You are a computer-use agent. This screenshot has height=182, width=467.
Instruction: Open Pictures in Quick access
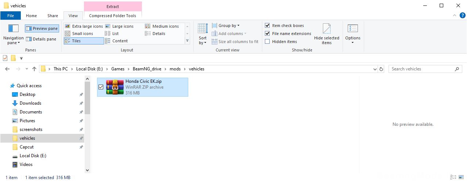pos(27,121)
